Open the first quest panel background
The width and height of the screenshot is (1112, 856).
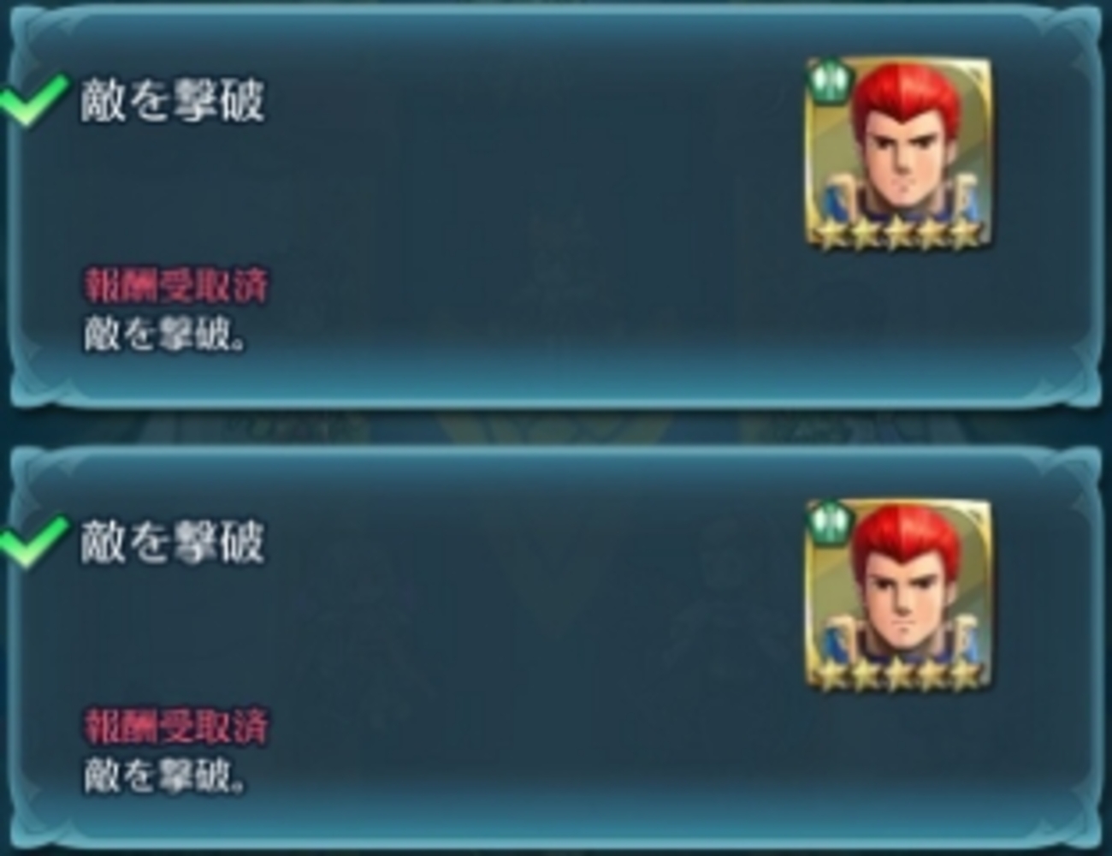click(x=556, y=205)
